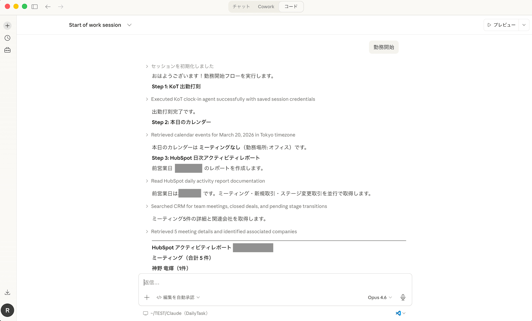Attach a file using the plus icon

tap(147, 297)
